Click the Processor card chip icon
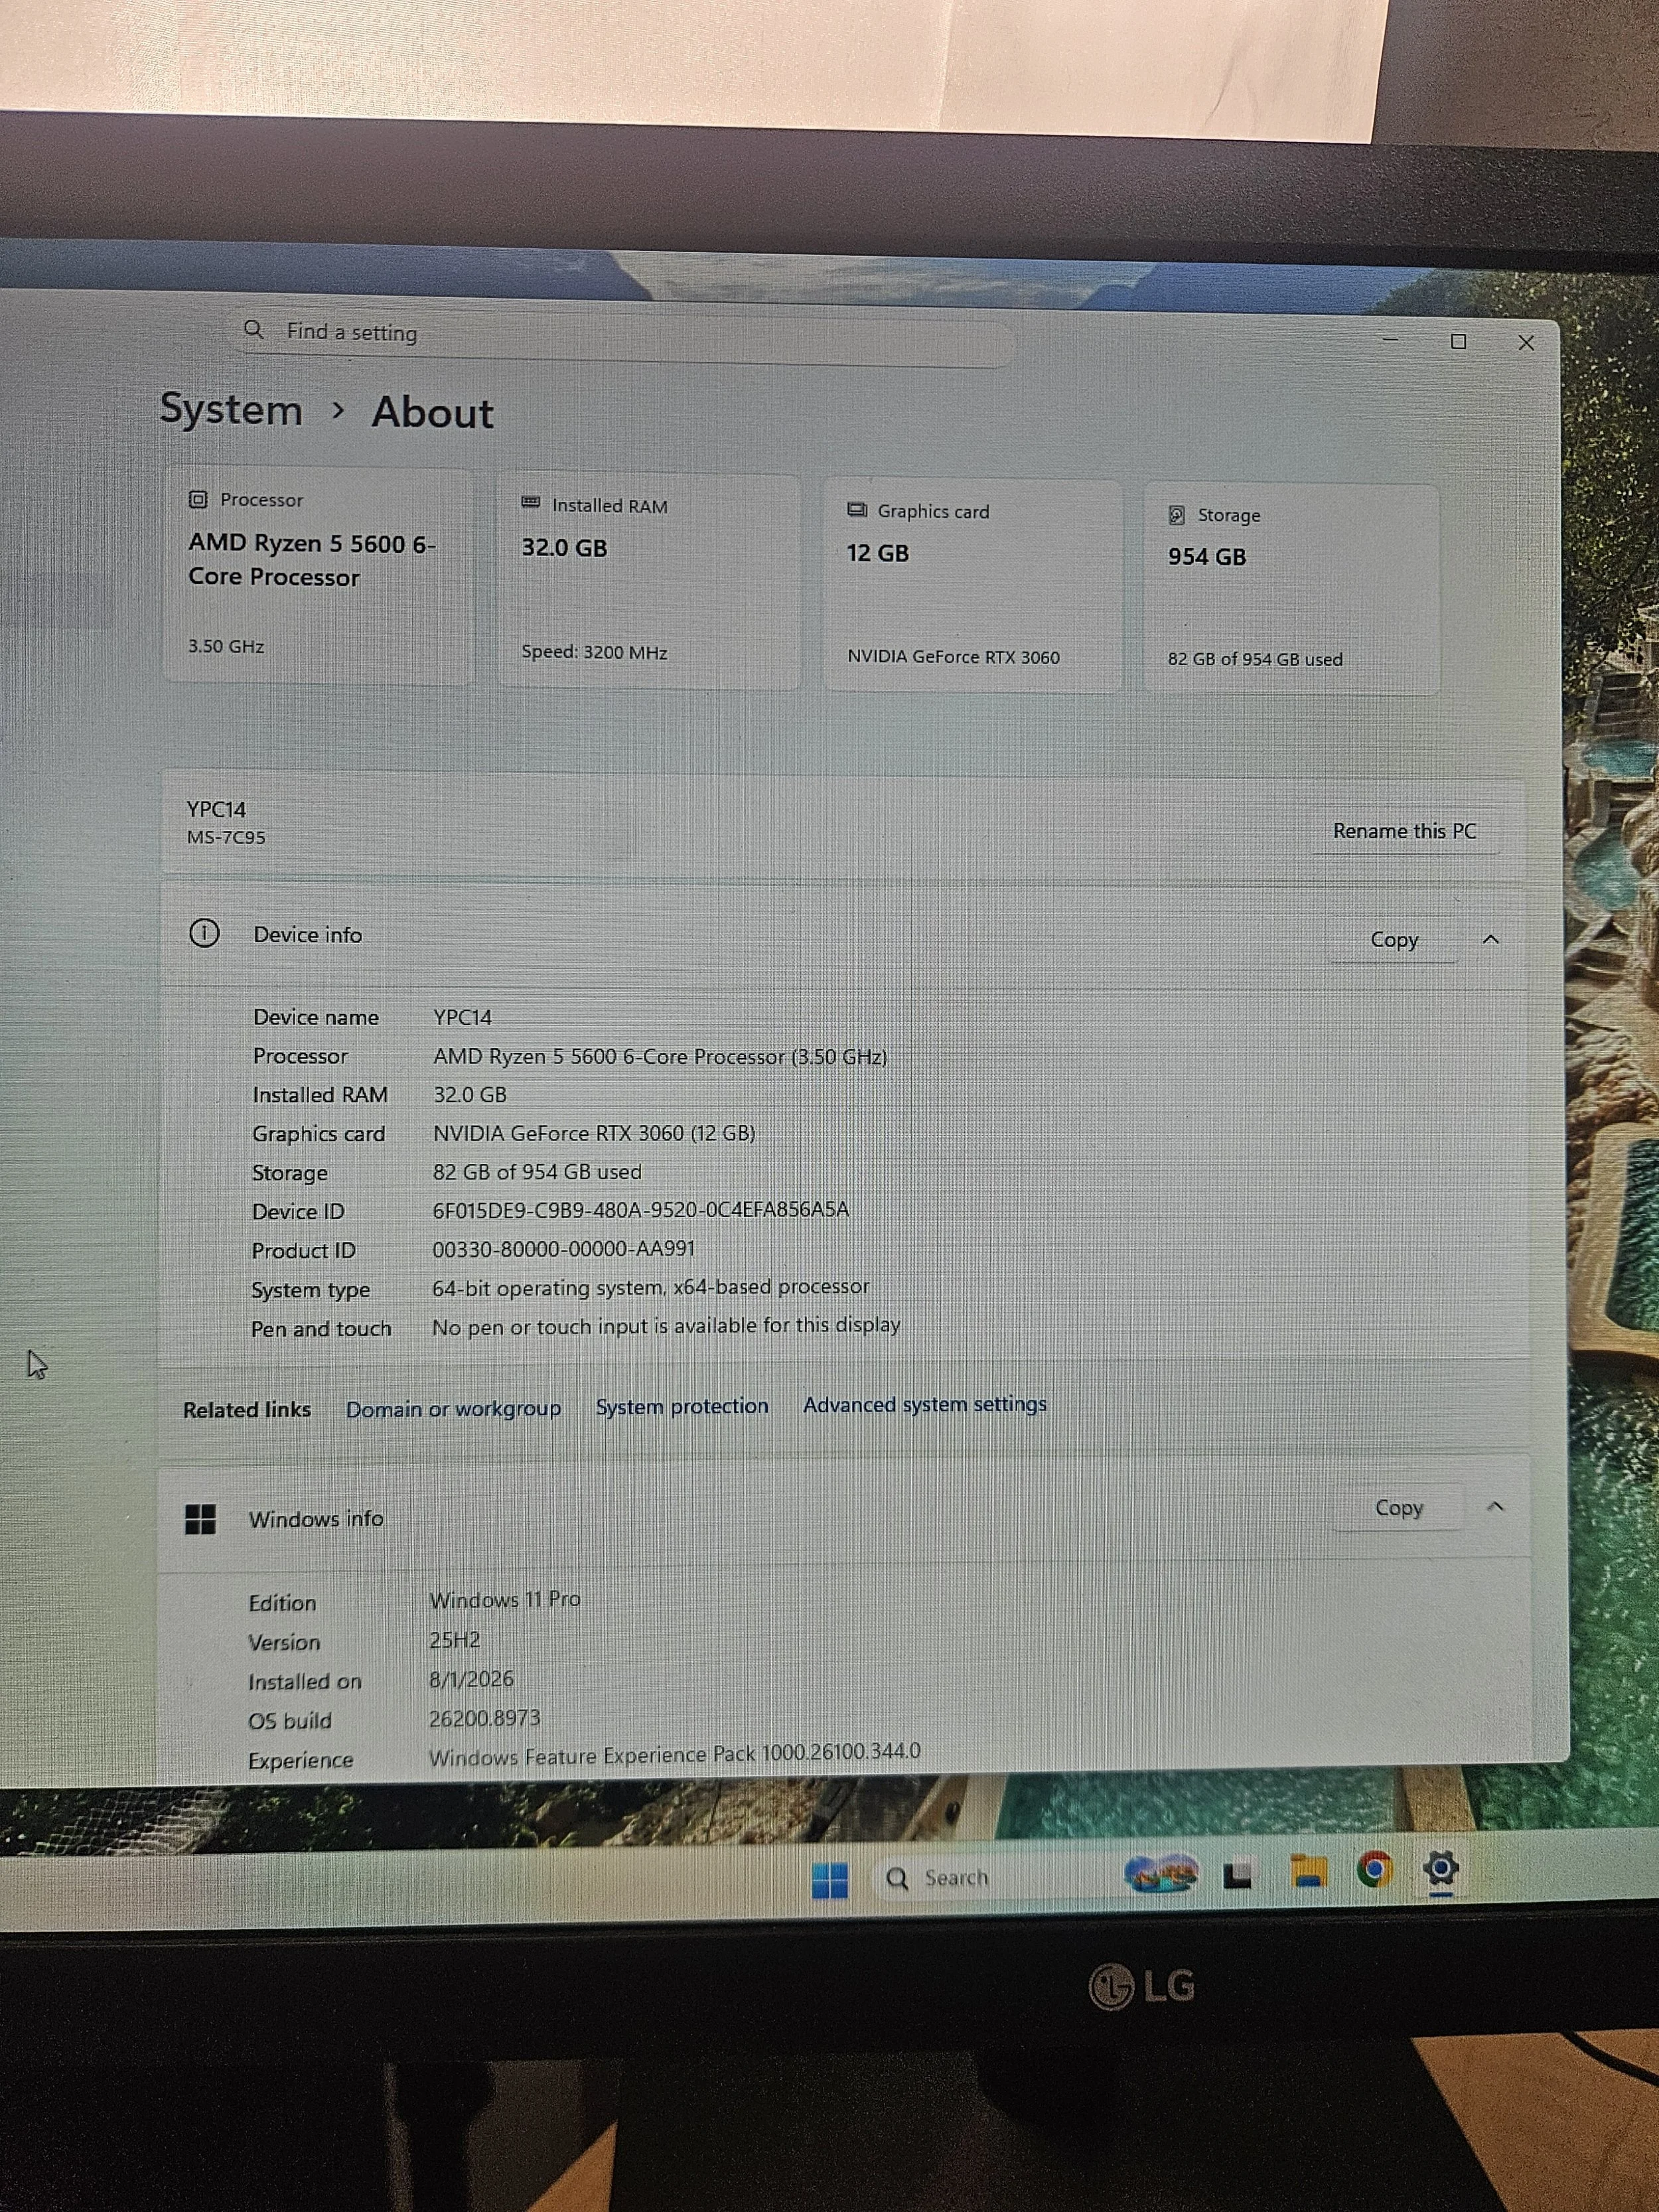The height and width of the screenshot is (2212, 1659). tap(198, 499)
